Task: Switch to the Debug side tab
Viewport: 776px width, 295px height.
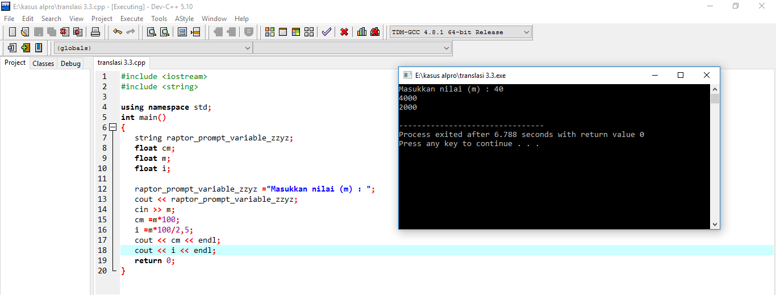Action: click(x=70, y=64)
